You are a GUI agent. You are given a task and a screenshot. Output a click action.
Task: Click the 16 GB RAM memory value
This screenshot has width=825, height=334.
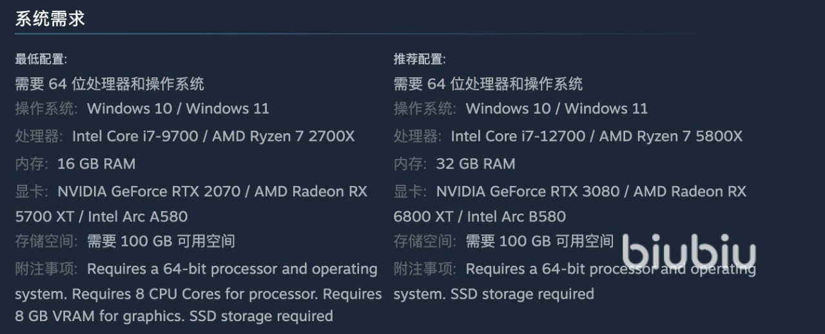(x=96, y=163)
